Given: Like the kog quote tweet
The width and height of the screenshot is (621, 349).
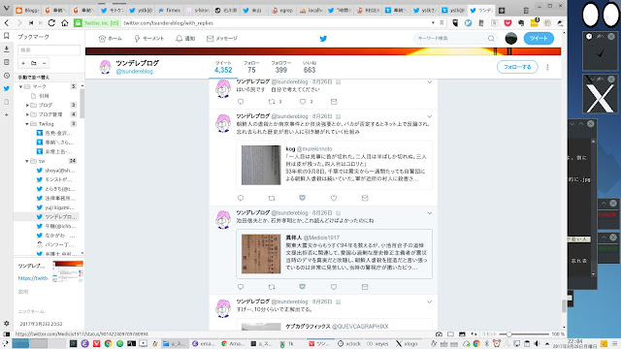Looking at the screenshot, I should coord(334,198).
